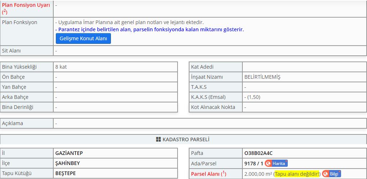Select the ŞAHİNBEY district value
This screenshot has width=367, height=179.
coord(68,163)
